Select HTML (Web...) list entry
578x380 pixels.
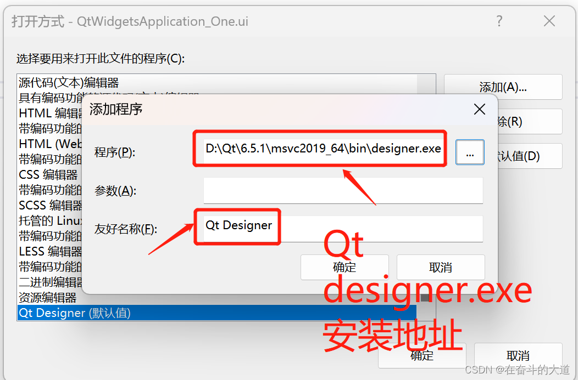[x=50, y=144]
